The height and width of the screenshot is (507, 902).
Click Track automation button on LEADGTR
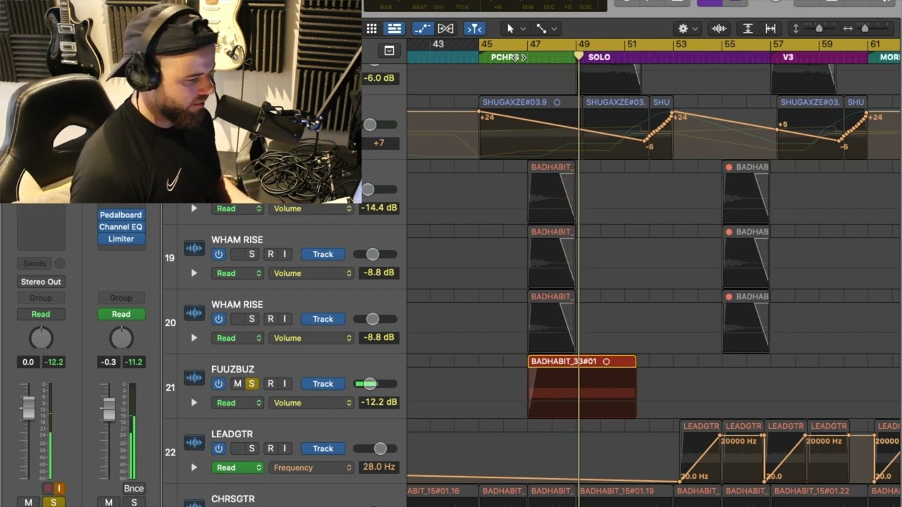323,449
